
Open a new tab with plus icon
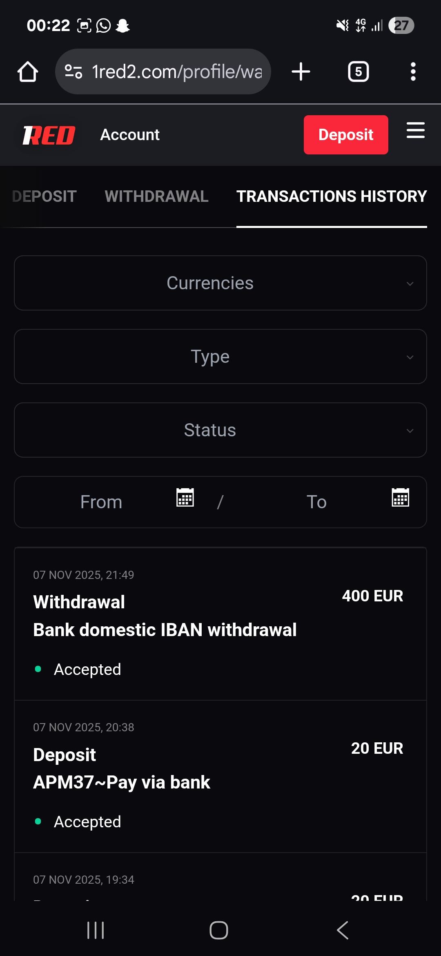point(301,72)
